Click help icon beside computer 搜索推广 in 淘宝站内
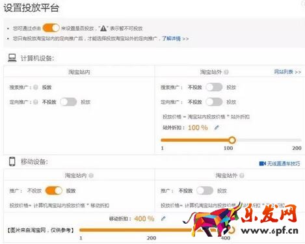 36,87
